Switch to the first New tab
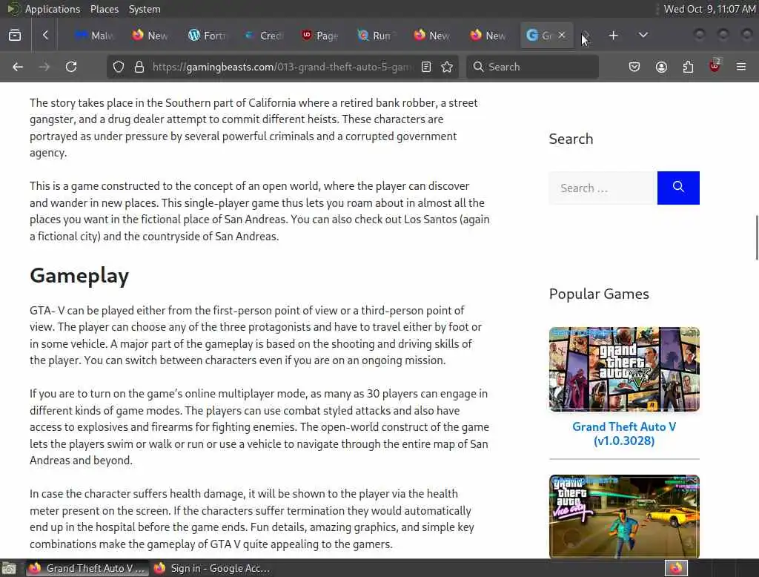Screen dimensions: 759x577 (x=150, y=36)
